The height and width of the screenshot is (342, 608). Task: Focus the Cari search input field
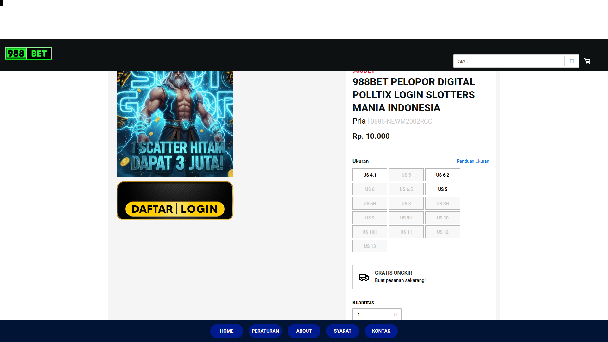click(509, 61)
